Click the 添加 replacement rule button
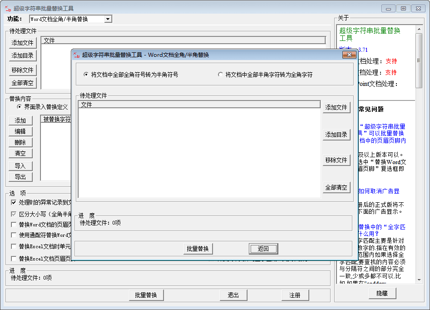This screenshot has height=310, width=430. [x=20, y=120]
